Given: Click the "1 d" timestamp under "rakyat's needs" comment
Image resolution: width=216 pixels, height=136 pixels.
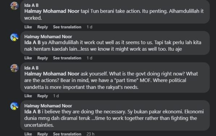Looking at the screenshot, I should coord(56,96).
